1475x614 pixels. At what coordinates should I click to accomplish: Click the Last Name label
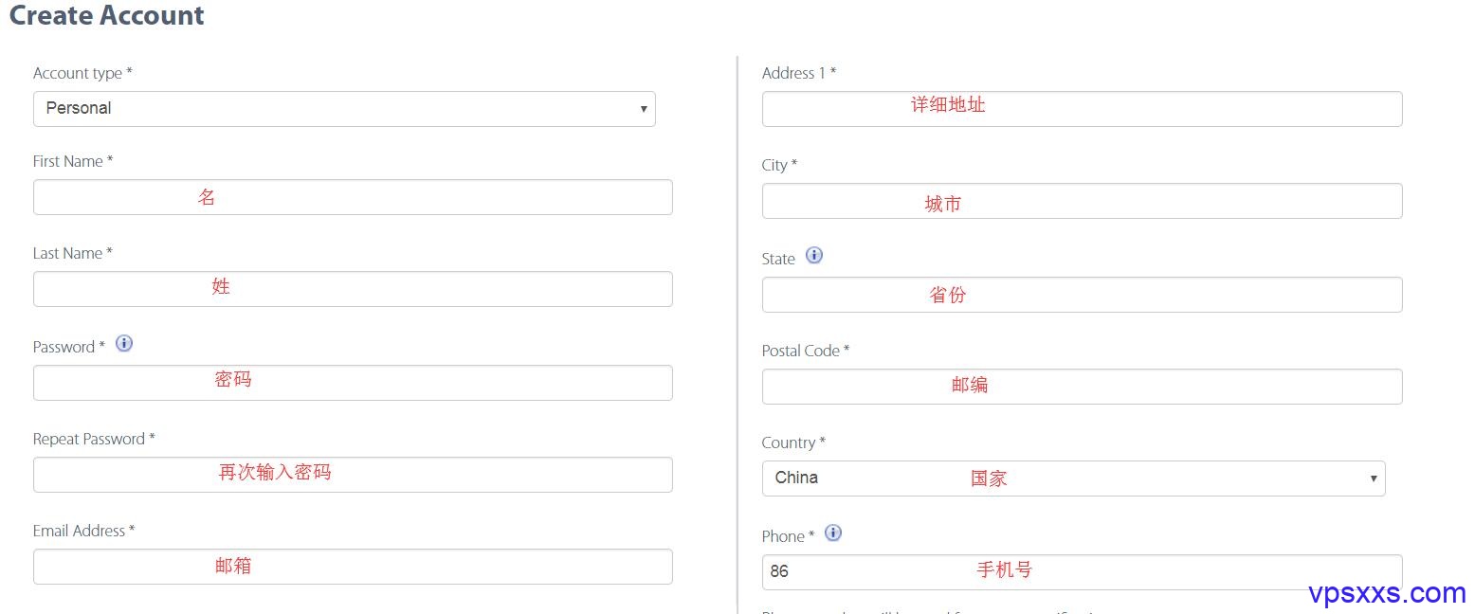tap(73, 253)
